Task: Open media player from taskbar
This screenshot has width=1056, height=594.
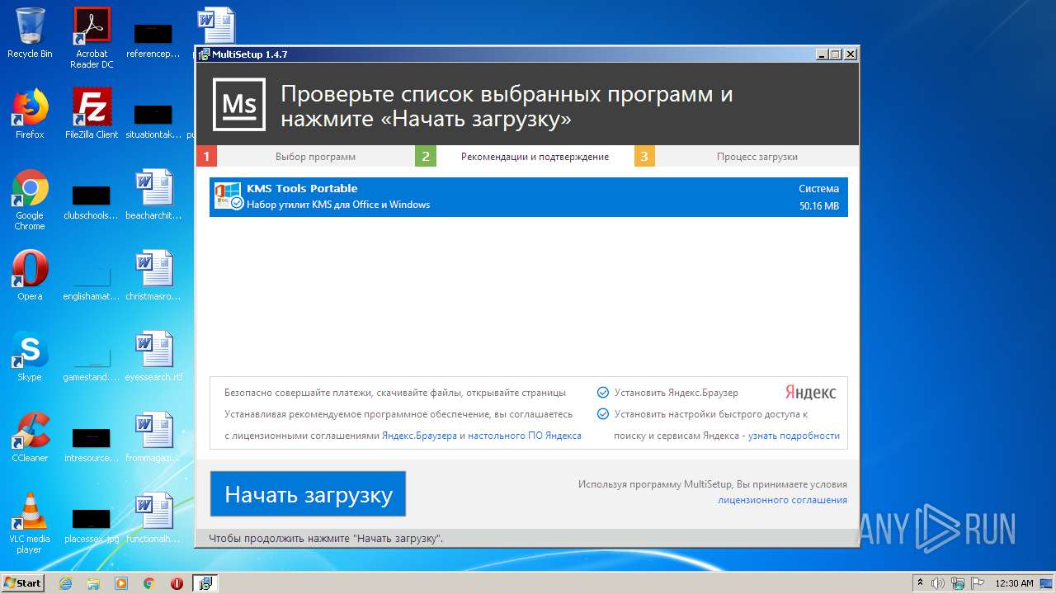Action: coord(121,583)
